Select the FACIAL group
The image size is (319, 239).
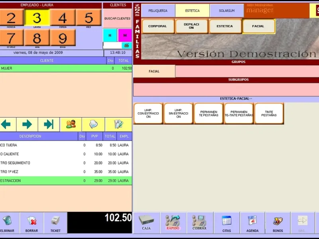click(x=154, y=71)
